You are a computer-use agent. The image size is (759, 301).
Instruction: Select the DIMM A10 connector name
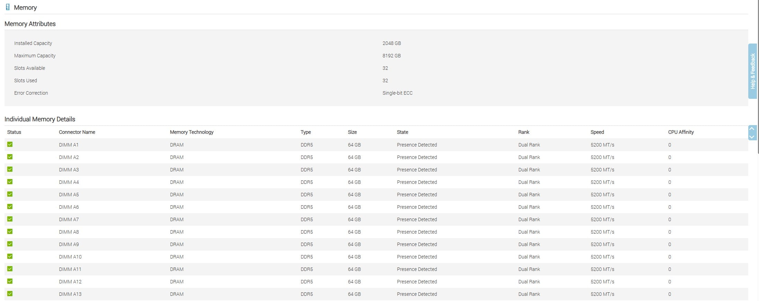[70, 257]
